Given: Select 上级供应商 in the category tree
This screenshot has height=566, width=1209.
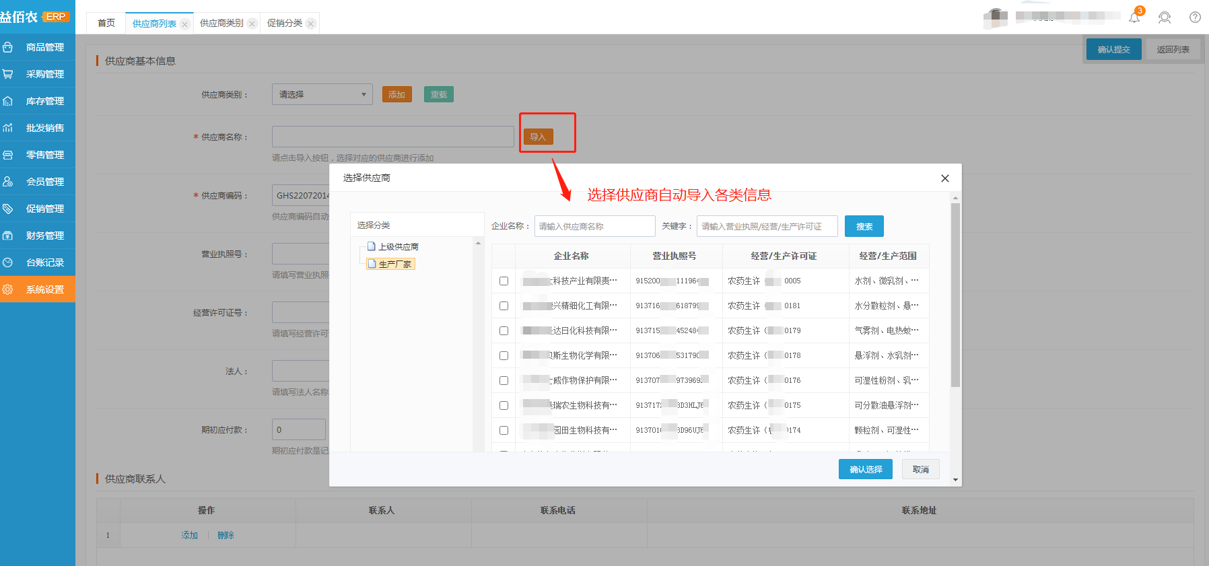Looking at the screenshot, I should 398,247.
